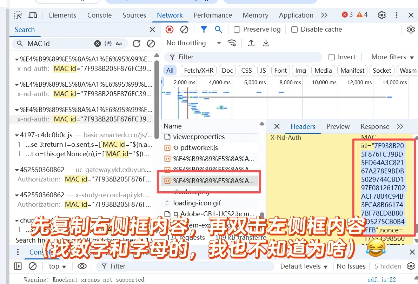Filter requests by JS type
This screenshot has height=284, width=418.
point(263,71)
